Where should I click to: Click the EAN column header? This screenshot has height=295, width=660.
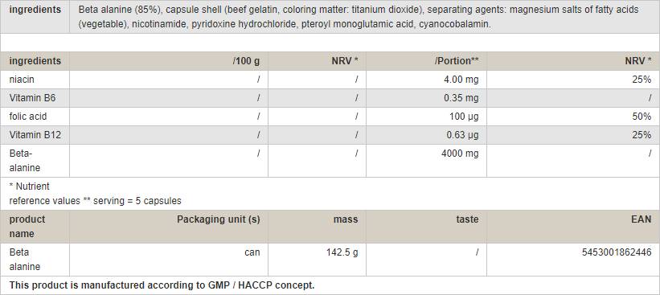click(x=642, y=219)
